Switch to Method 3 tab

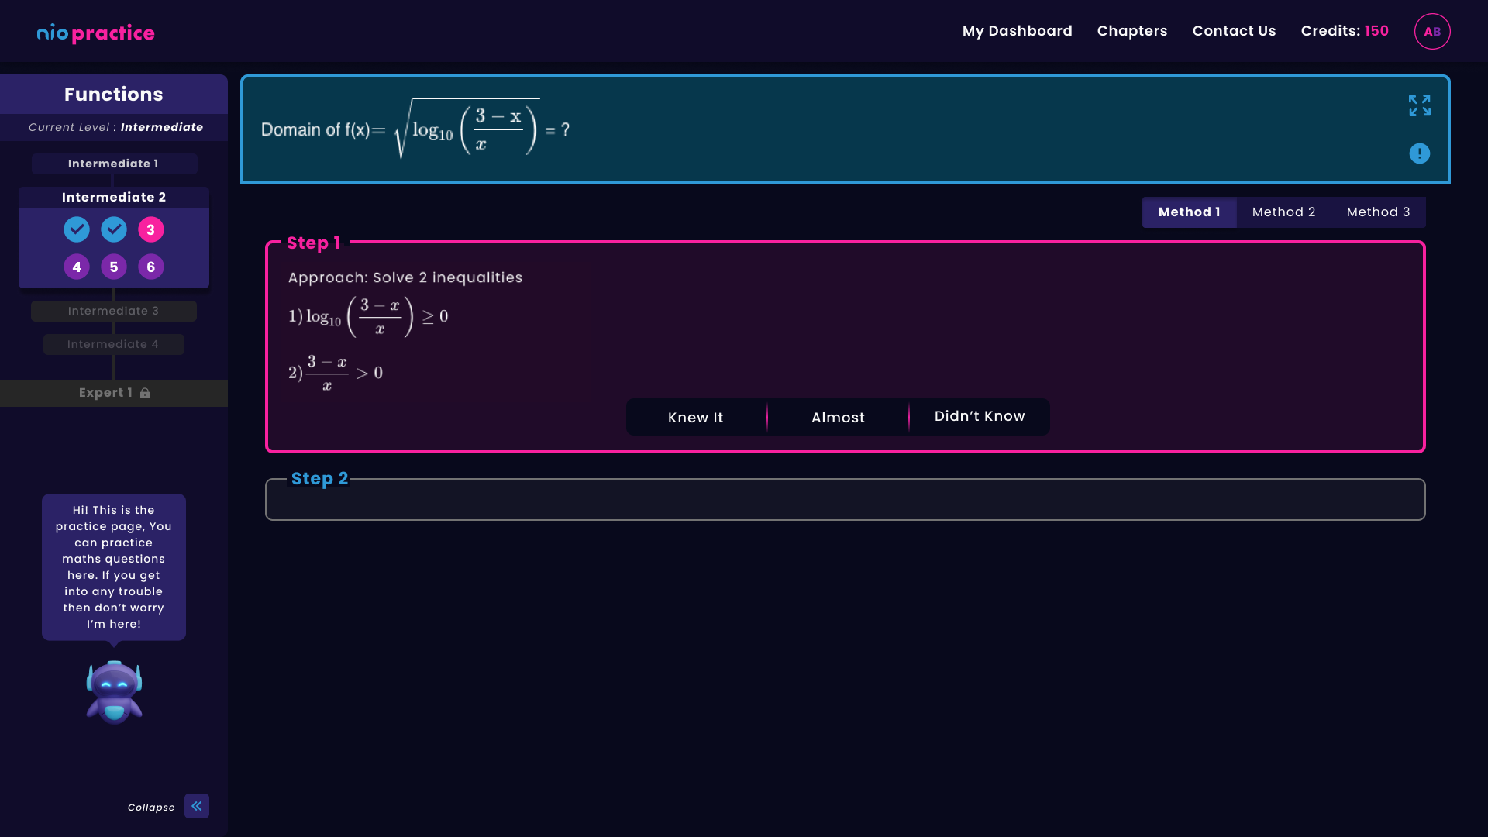pyautogui.click(x=1378, y=212)
